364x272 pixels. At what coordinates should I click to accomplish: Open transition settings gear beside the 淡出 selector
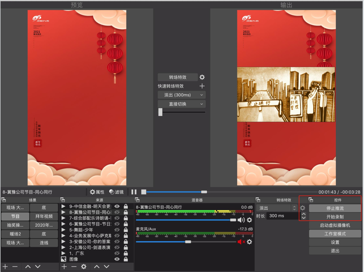click(x=303, y=208)
